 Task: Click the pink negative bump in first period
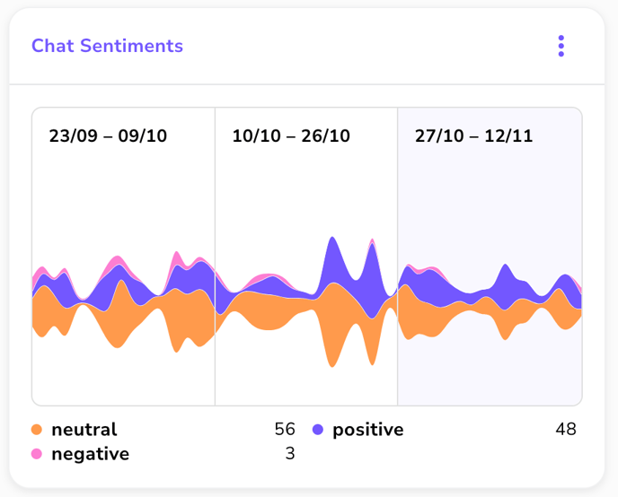(x=116, y=263)
